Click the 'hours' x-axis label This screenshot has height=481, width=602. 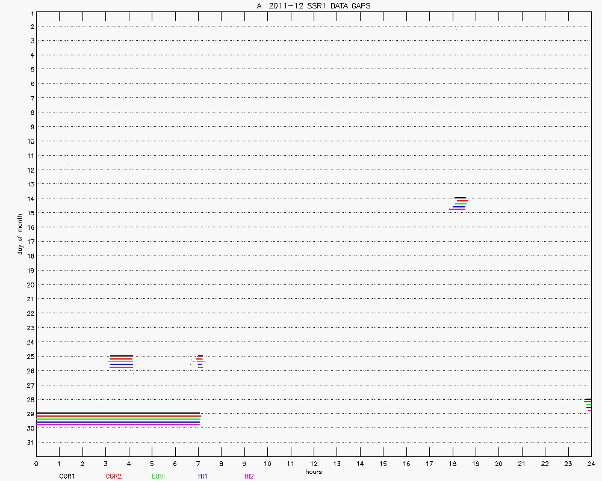(x=313, y=472)
